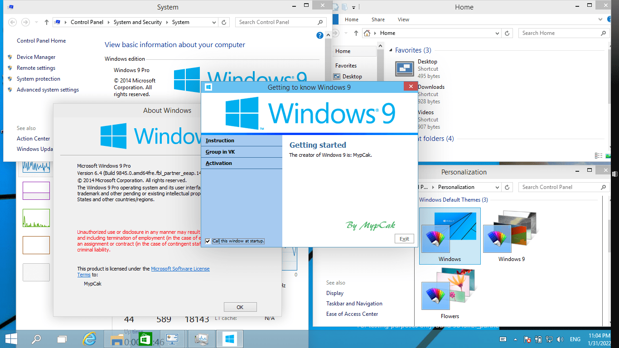
Task: Select Home in Explorer navigation pane
Action: pyautogui.click(x=343, y=51)
